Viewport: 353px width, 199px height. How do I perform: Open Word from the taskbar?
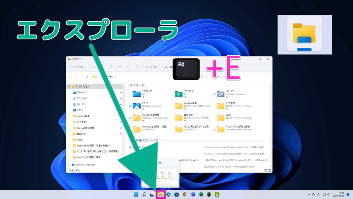(x=193, y=194)
